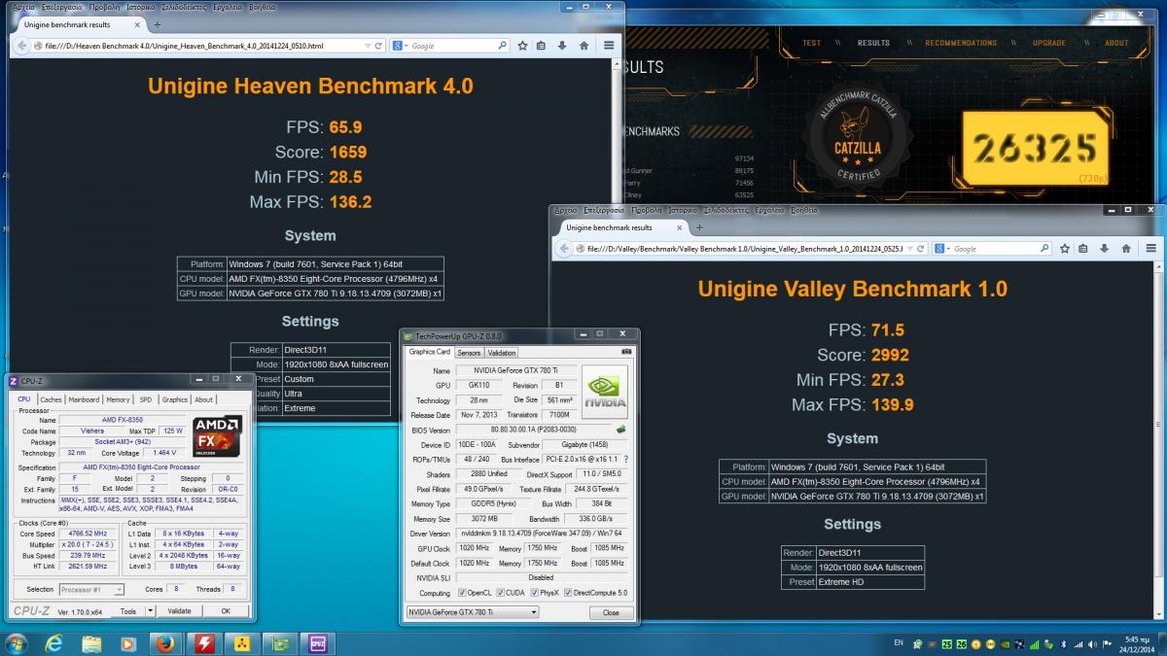The height and width of the screenshot is (656, 1167).
Task: Open downloads arrow in Valley browser window
Action: [x=1106, y=248]
